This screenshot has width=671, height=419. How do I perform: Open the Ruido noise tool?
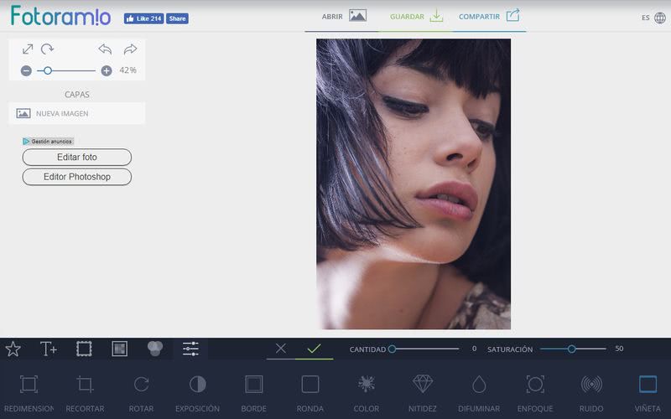[591, 393]
